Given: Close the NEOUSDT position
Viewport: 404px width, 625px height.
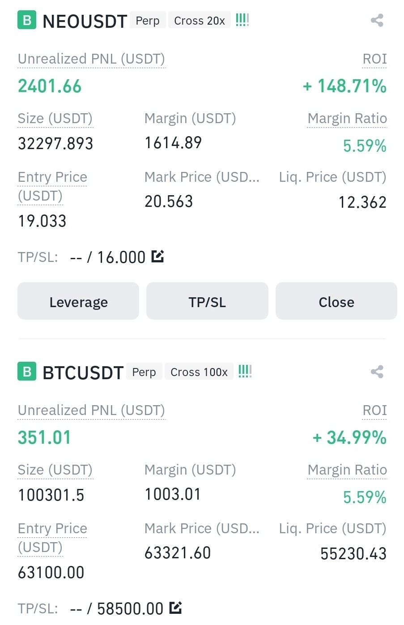Looking at the screenshot, I should coord(336,301).
